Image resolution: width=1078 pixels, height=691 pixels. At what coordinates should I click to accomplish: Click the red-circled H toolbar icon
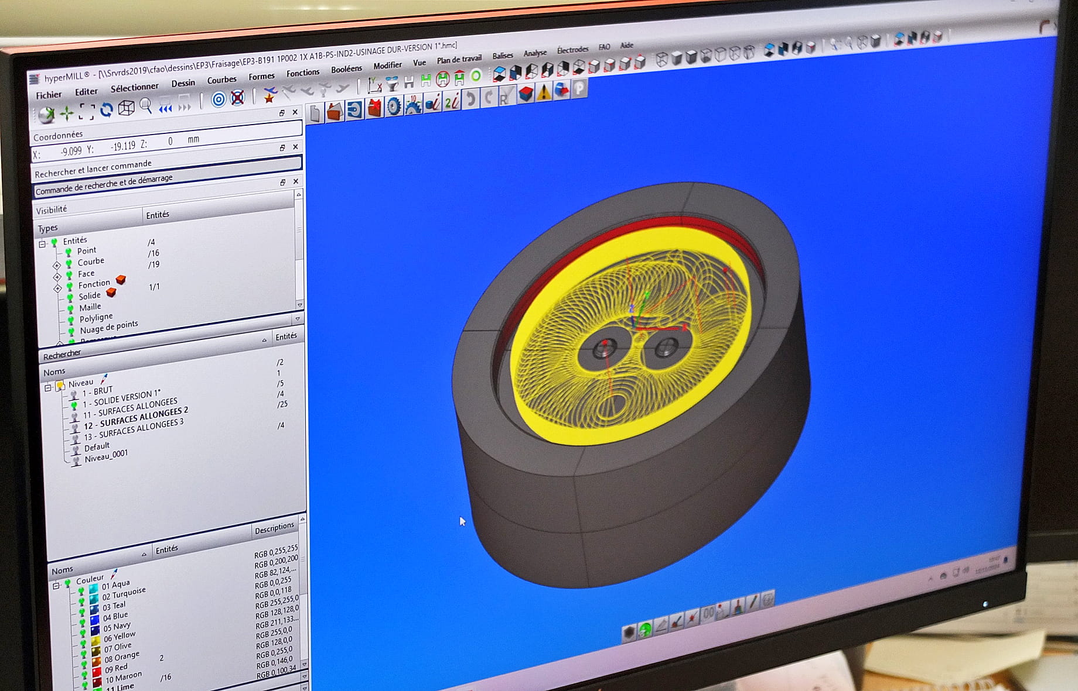point(443,79)
